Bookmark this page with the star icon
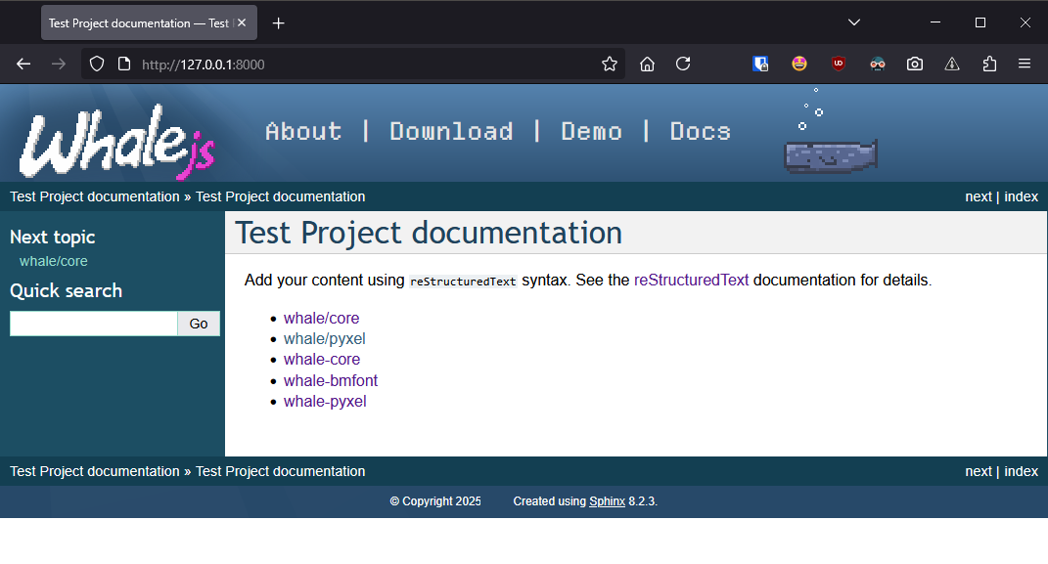Image resolution: width=1048 pixels, height=564 pixels. (610, 65)
